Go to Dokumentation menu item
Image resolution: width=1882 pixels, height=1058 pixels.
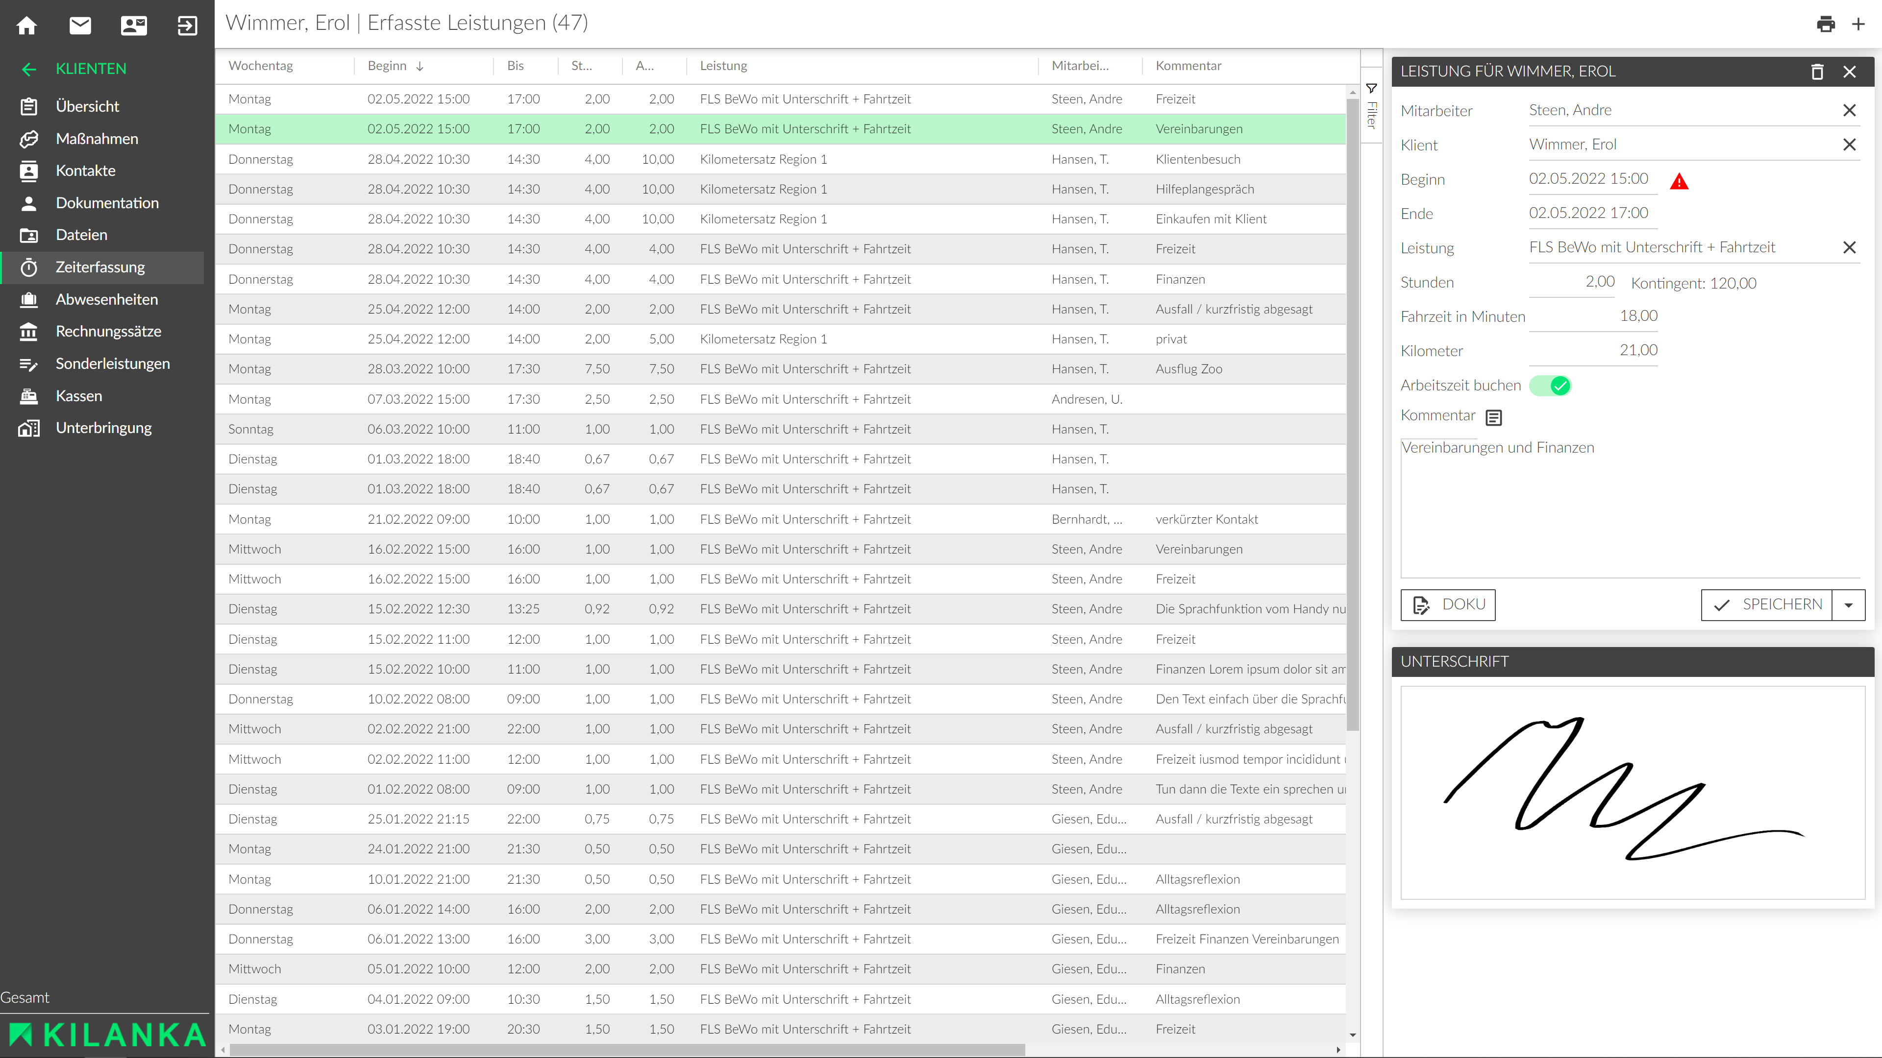coord(107,203)
